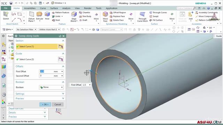Launch the Swept surface tool
The height and width of the screenshot is (125, 223).
tap(154, 16)
